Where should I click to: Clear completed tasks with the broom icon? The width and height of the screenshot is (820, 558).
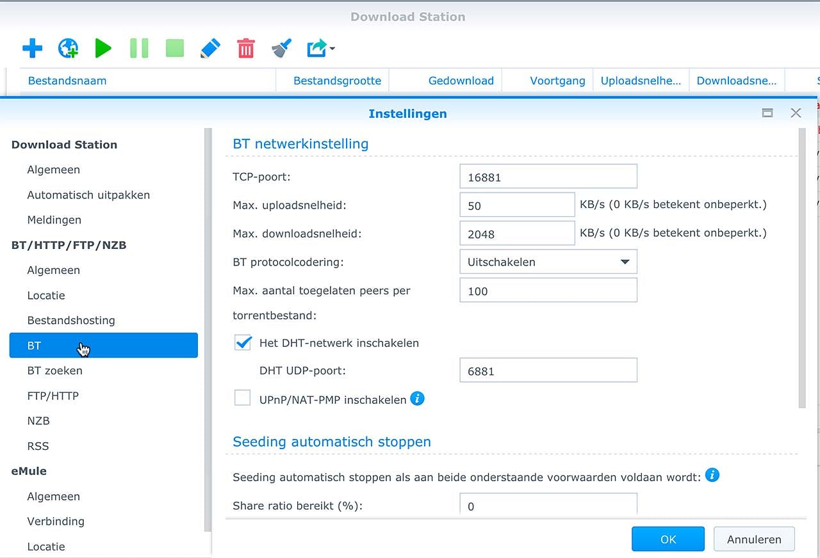pos(281,48)
